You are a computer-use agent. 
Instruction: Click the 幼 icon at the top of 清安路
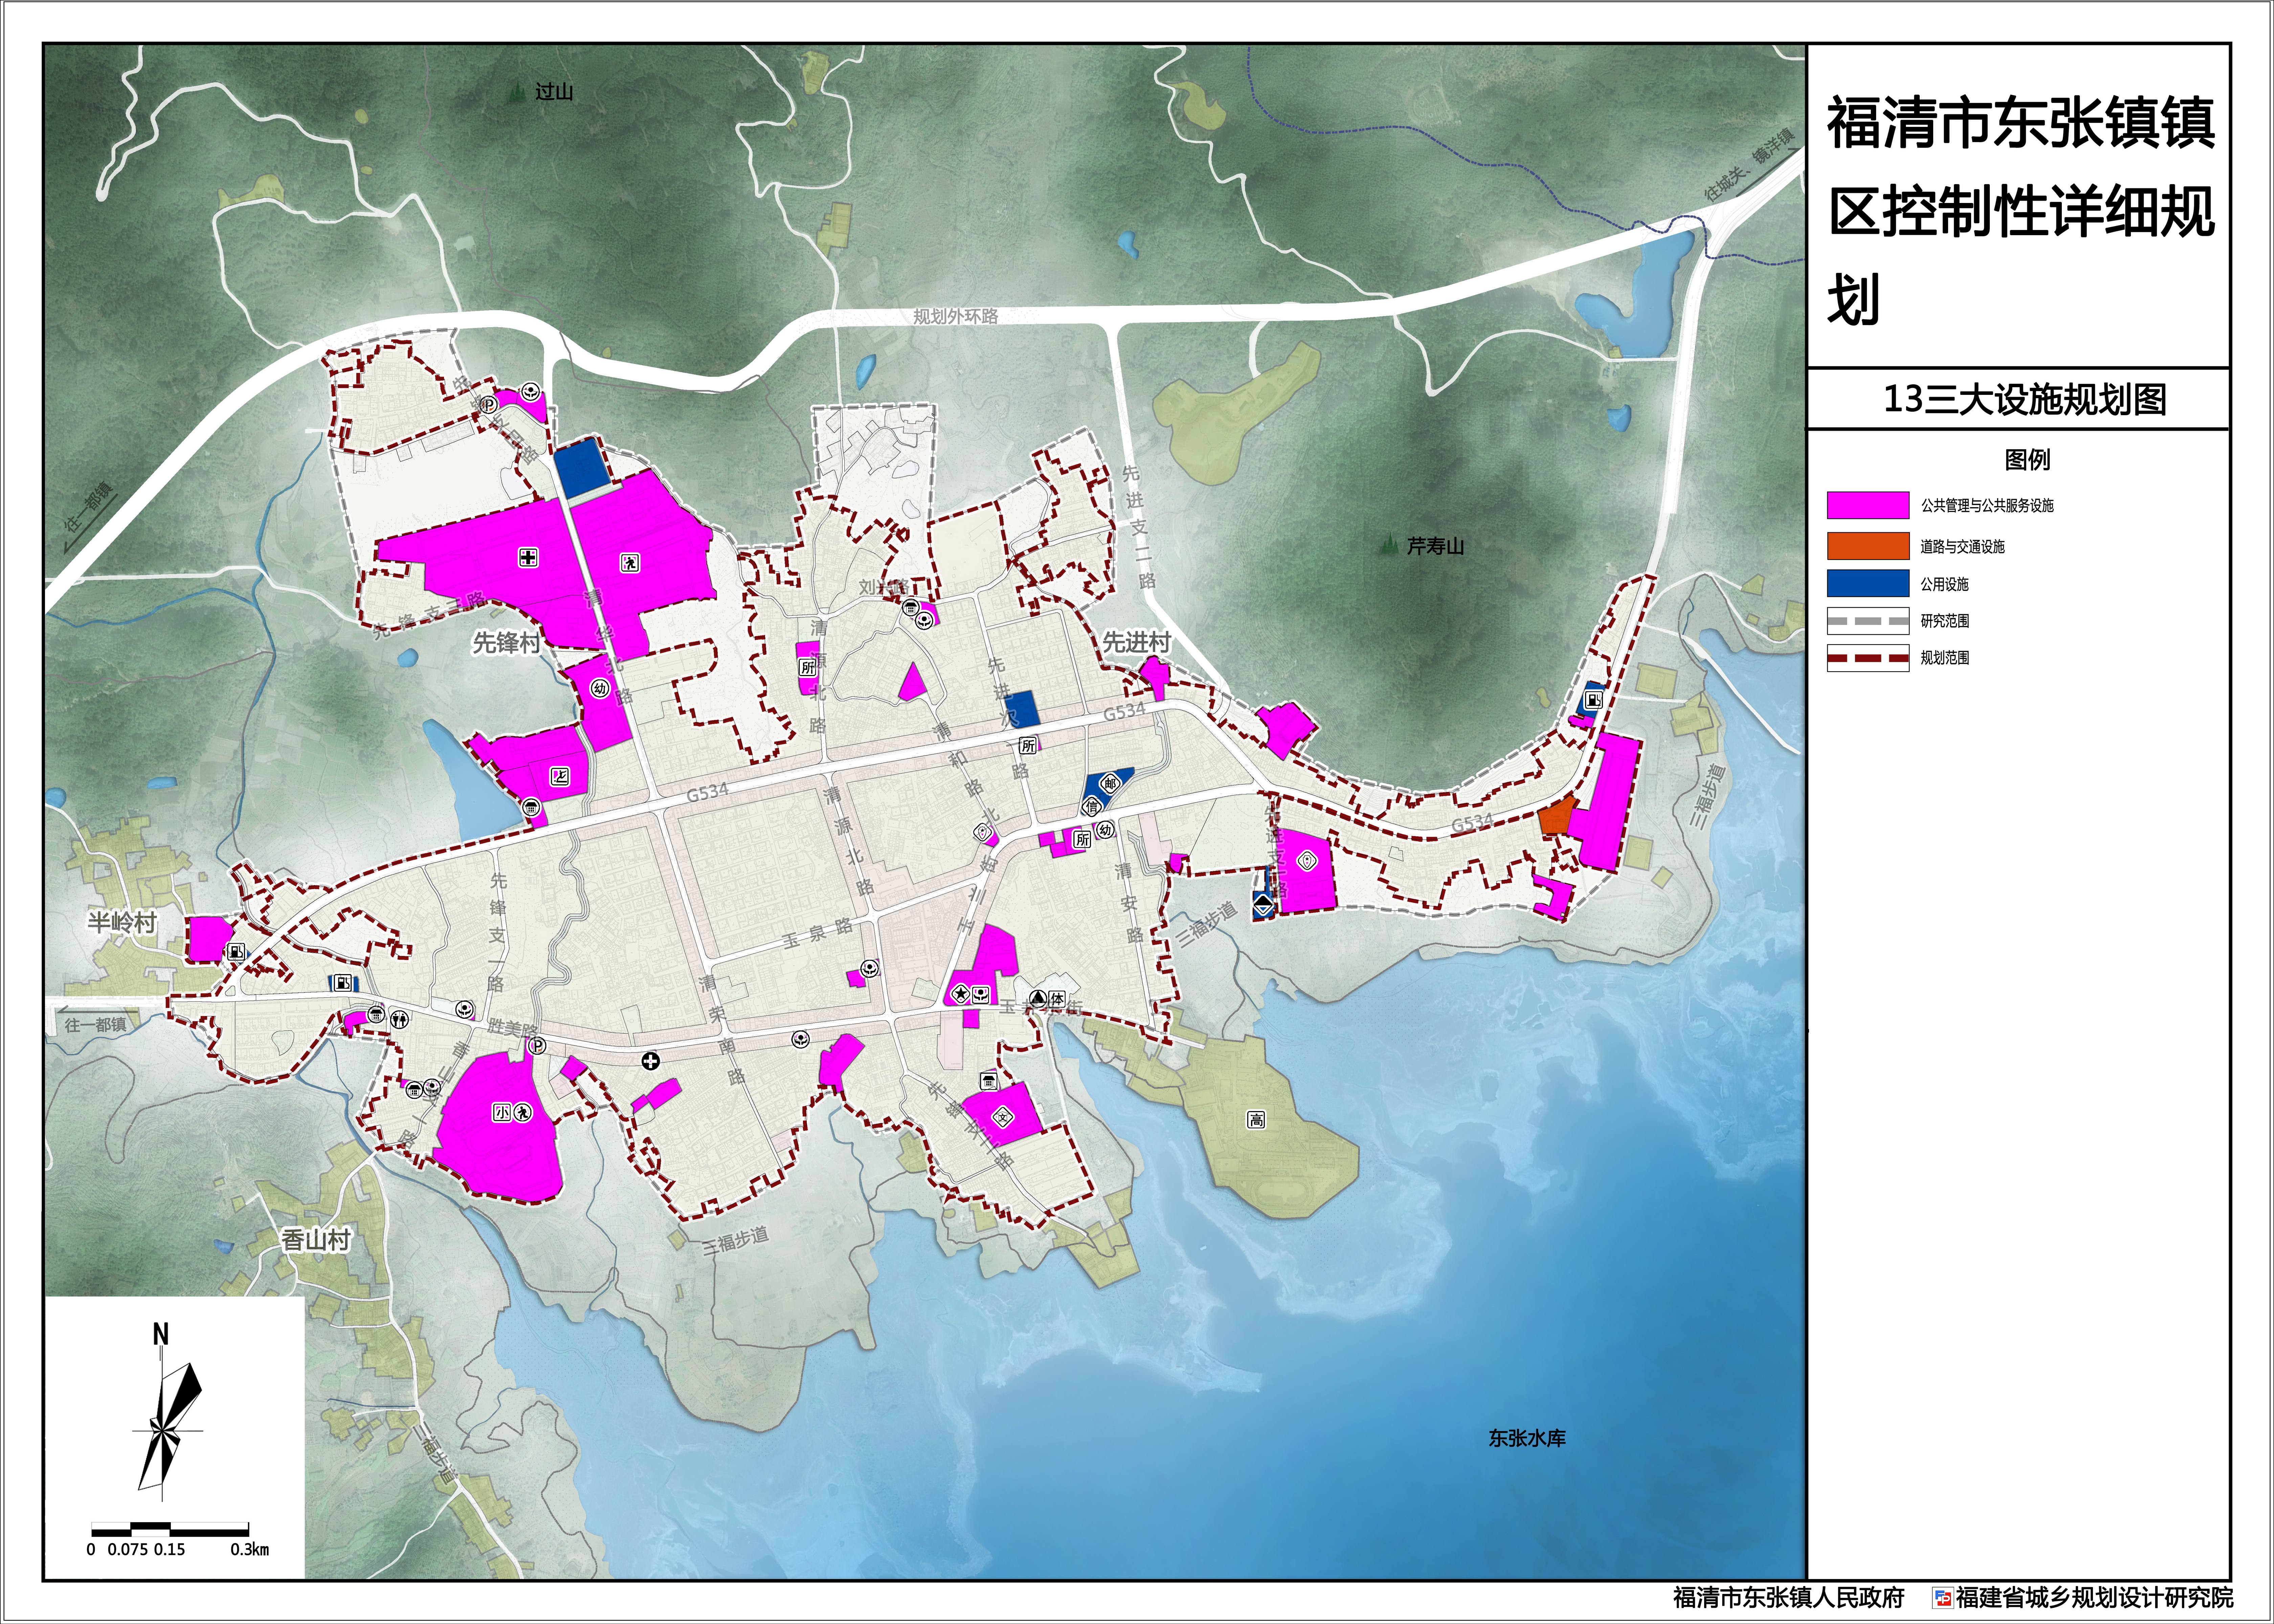point(1105,830)
